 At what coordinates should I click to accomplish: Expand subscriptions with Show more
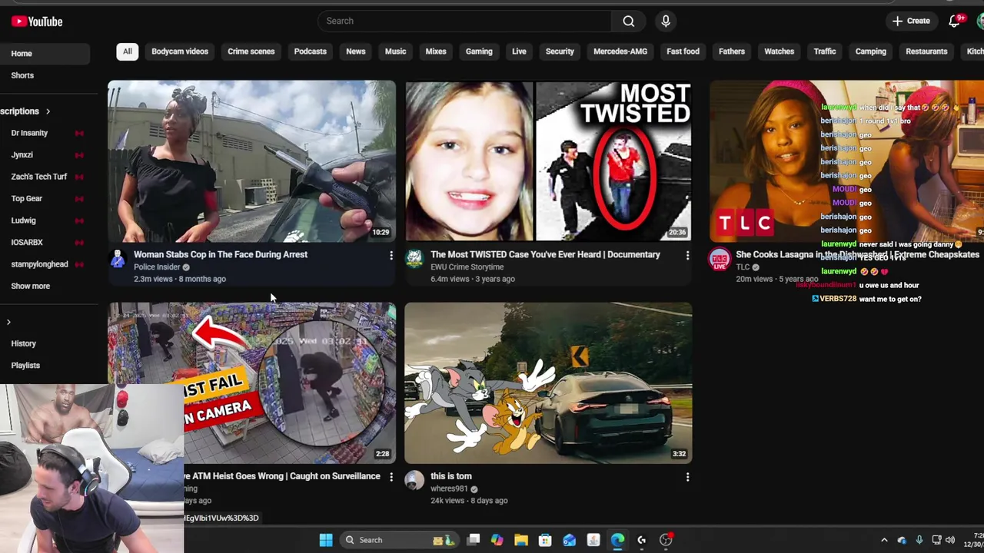point(30,286)
